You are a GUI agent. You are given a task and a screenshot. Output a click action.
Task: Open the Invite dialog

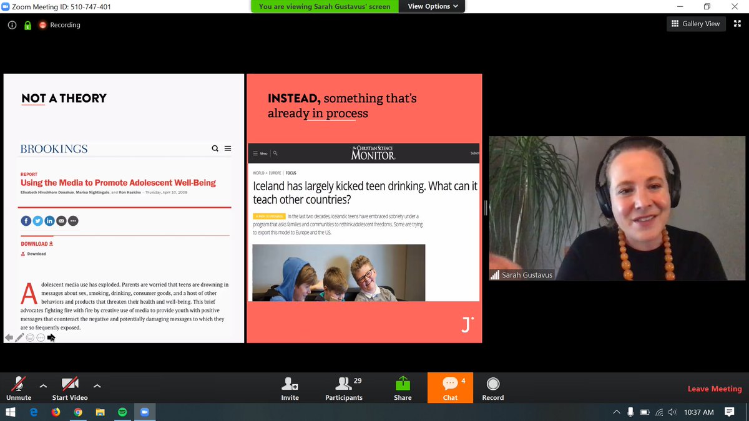pos(290,388)
